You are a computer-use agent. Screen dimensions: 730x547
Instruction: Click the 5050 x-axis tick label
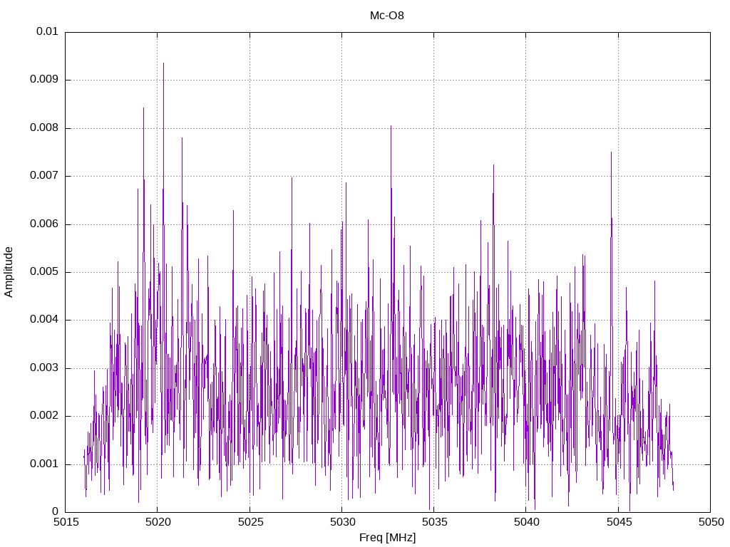711,522
